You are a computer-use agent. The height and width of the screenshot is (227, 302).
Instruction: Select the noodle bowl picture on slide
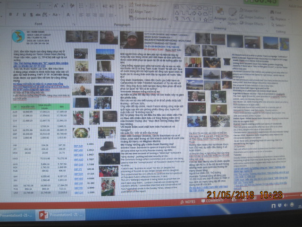[x=81, y=133]
